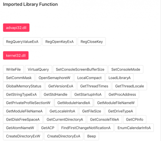Select the RegOpenKeyExA function
This screenshot has height=141, width=161.
59,42
